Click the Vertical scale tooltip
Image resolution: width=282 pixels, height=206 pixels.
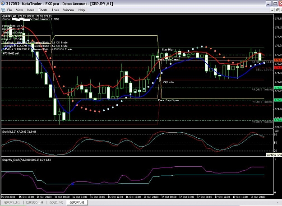click(274, 155)
